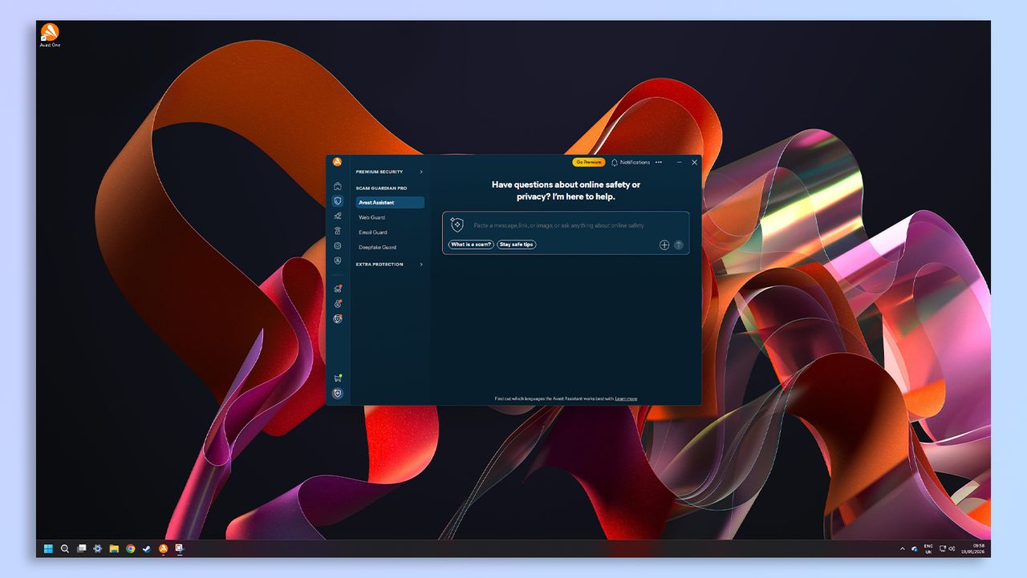Click the Avast One taskbar icon

163,548
